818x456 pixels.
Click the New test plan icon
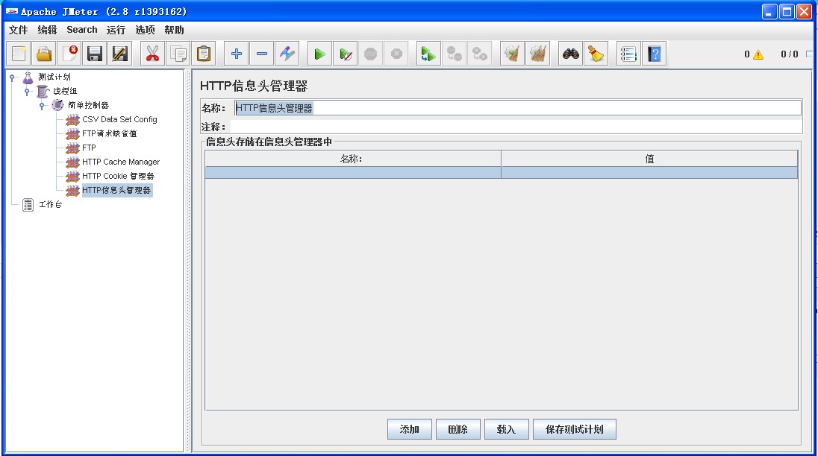[19, 54]
